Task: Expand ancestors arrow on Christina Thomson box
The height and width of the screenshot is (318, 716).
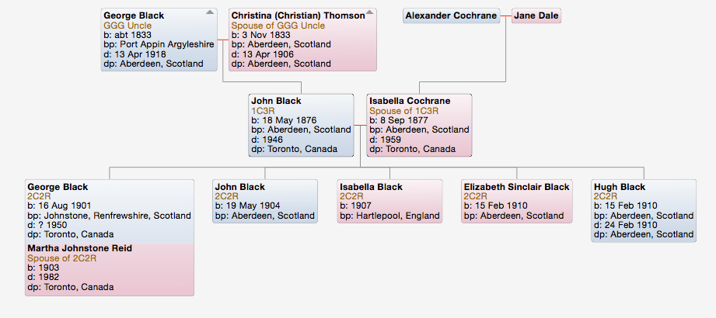Action: click(x=370, y=12)
